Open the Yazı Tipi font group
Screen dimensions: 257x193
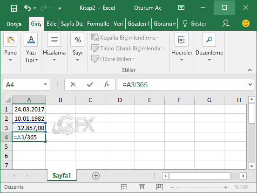(31, 48)
